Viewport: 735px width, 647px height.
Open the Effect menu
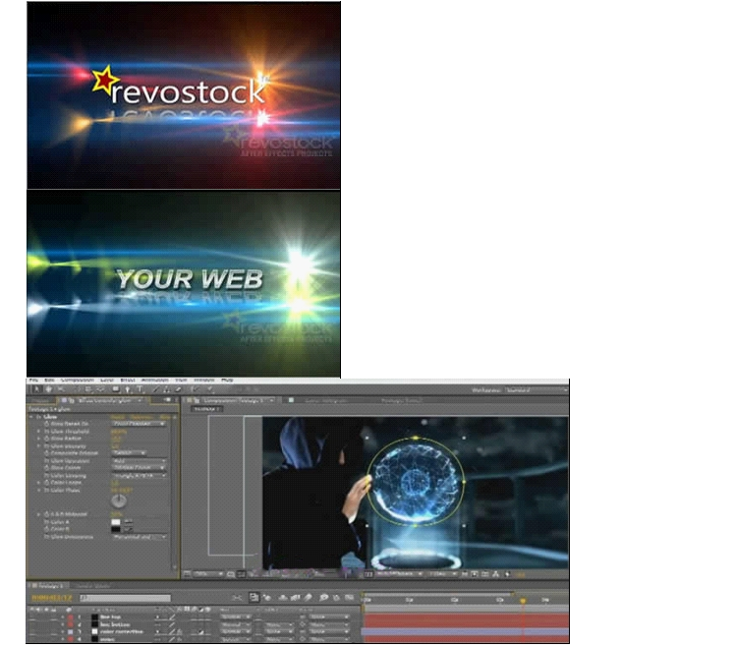[128, 381]
